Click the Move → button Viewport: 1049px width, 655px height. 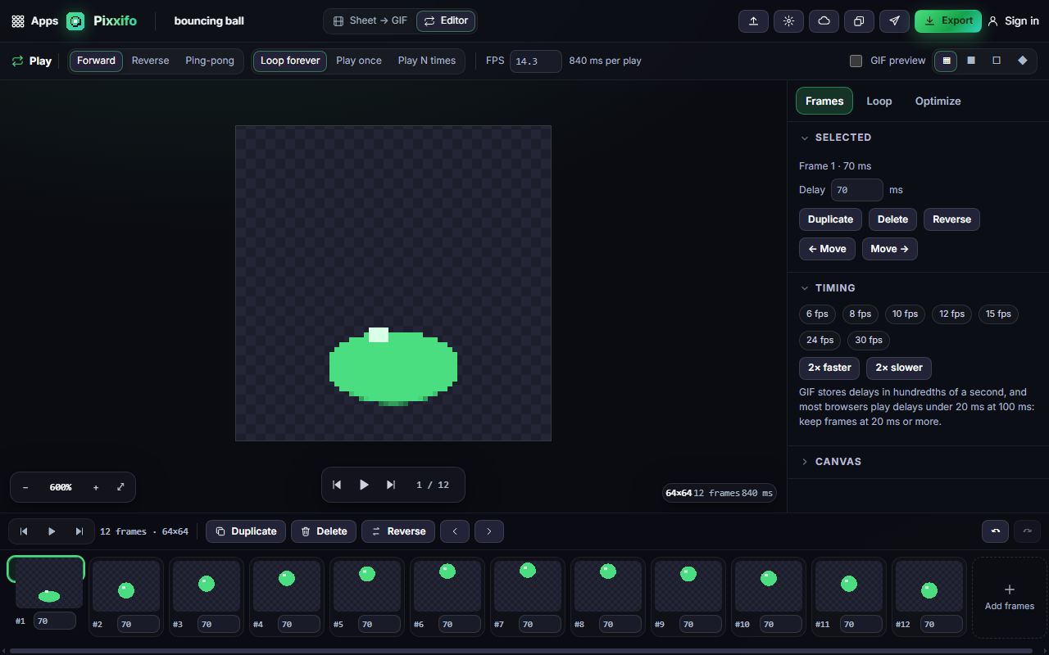click(x=890, y=249)
